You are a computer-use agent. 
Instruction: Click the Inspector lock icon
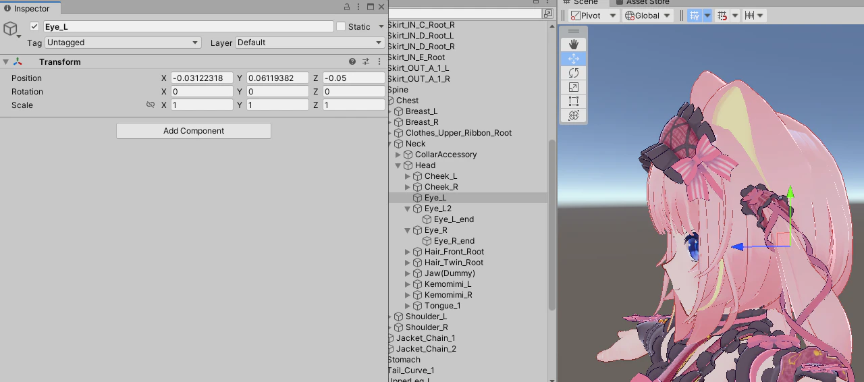point(347,7)
